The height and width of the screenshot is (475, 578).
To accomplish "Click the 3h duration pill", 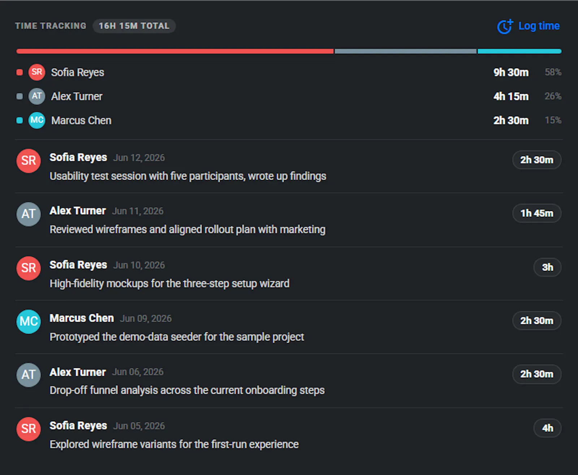I will (x=547, y=267).
